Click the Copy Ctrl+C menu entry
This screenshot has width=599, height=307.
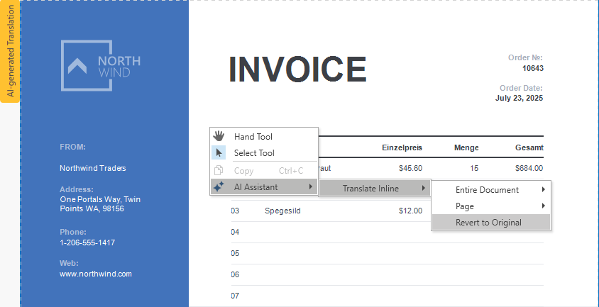(x=264, y=171)
